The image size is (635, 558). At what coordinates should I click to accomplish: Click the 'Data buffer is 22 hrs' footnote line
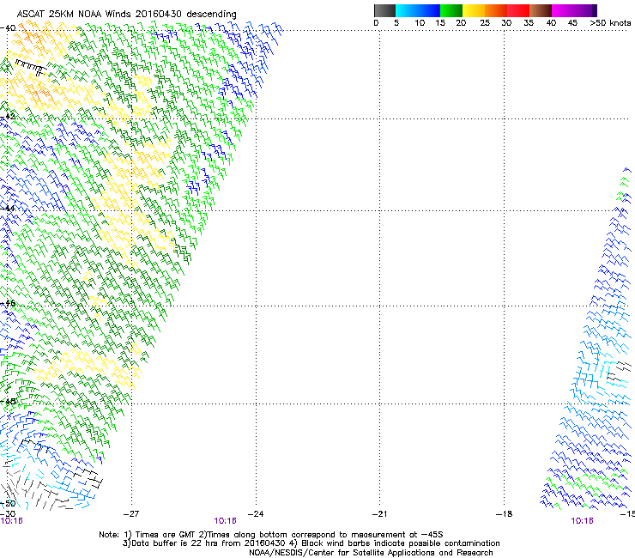(311, 543)
